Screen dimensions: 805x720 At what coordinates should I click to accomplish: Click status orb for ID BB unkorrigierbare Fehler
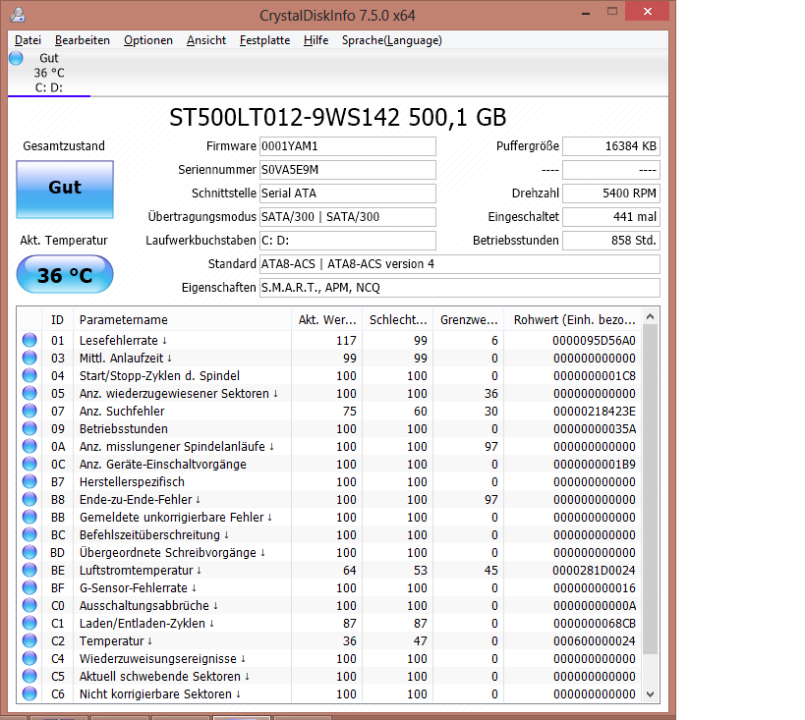29,517
